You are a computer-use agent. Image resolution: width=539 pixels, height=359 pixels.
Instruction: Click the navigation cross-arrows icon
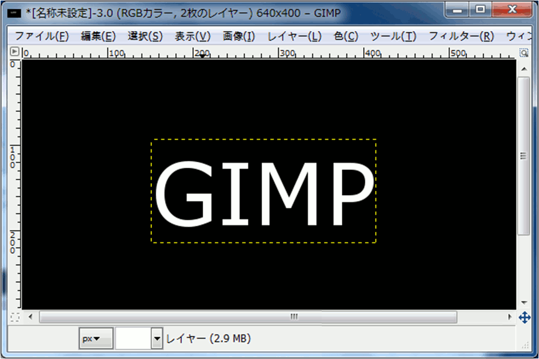[524, 317]
